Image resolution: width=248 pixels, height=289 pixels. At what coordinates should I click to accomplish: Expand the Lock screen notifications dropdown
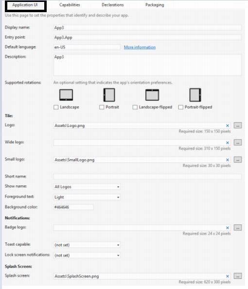87,255
